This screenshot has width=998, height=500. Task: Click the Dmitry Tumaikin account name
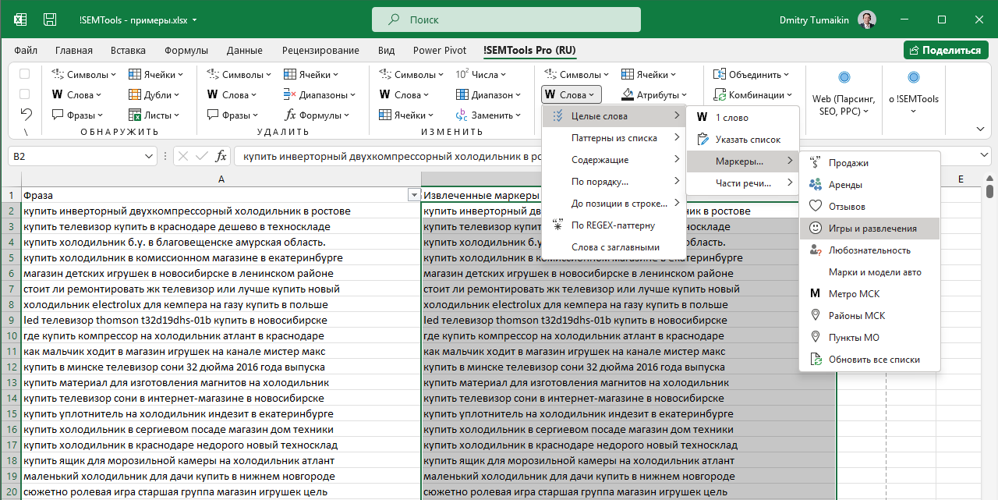(x=812, y=20)
